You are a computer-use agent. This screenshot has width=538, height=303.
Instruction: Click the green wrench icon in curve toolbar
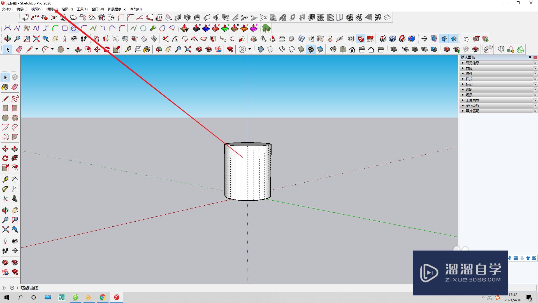click(x=153, y=28)
